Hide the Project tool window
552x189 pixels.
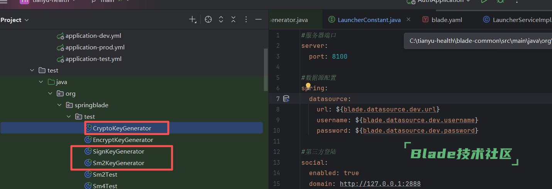click(258, 20)
